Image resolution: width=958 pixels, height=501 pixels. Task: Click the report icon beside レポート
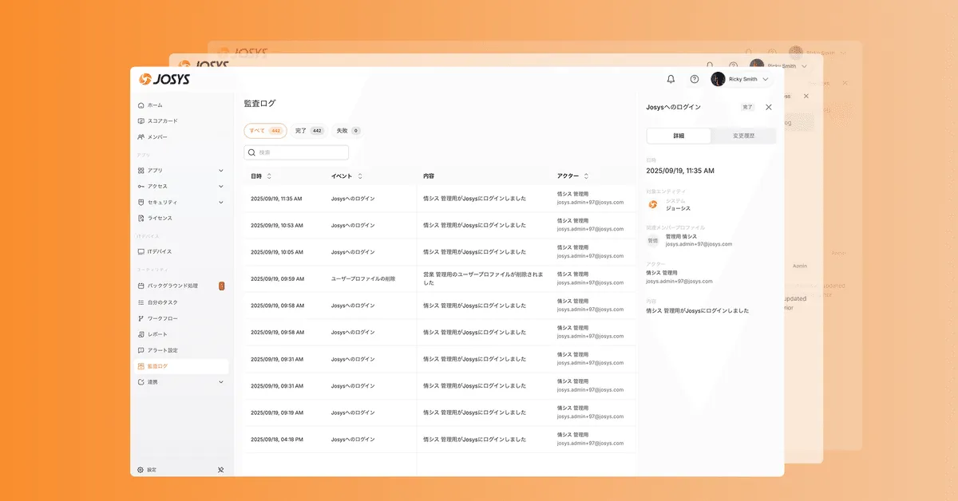[141, 335]
